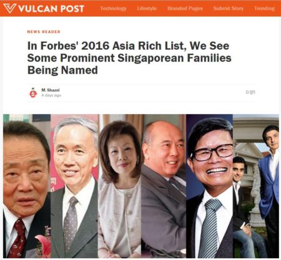Screen dimensions: 281x260
Task: Open the author avatar icon
Action: (x=33, y=93)
